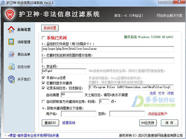
Task: Open 关于我们 shield icon
Action: tap(11, 79)
